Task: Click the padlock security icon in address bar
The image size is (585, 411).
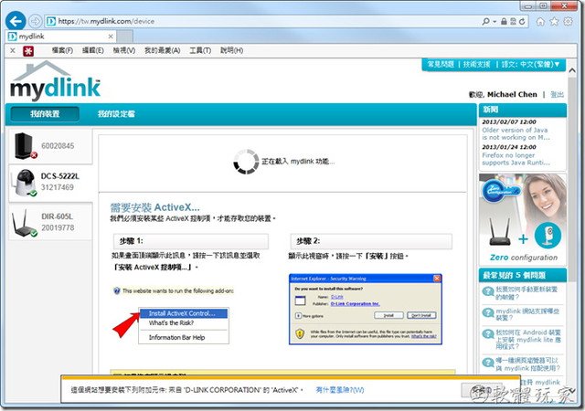Action: point(504,21)
